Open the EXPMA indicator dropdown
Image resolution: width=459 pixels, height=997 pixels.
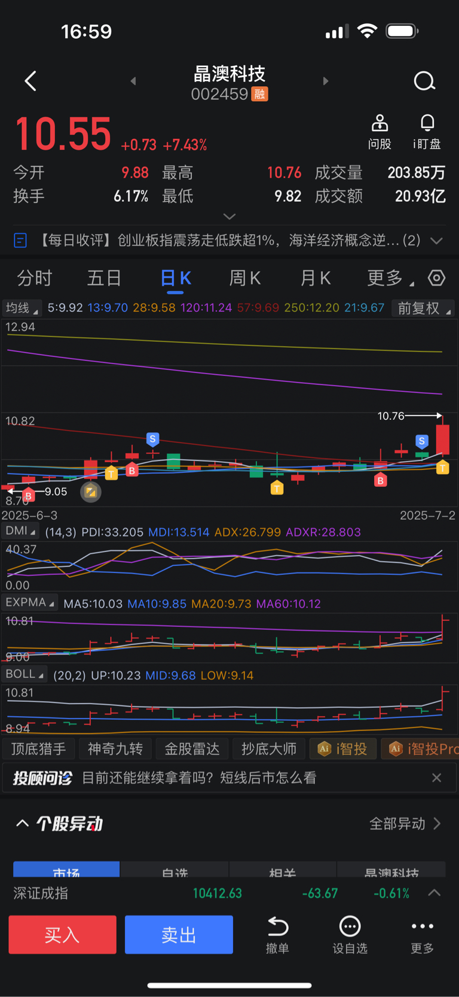click(x=30, y=602)
